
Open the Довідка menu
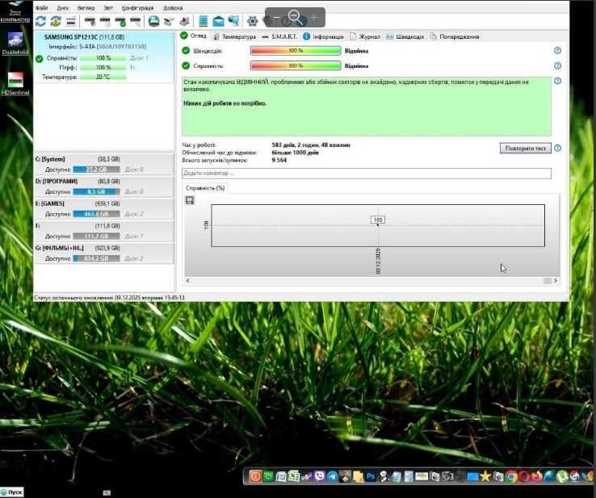173,8
